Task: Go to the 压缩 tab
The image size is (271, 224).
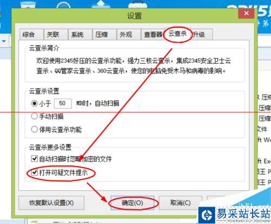Action: tap(105, 34)
